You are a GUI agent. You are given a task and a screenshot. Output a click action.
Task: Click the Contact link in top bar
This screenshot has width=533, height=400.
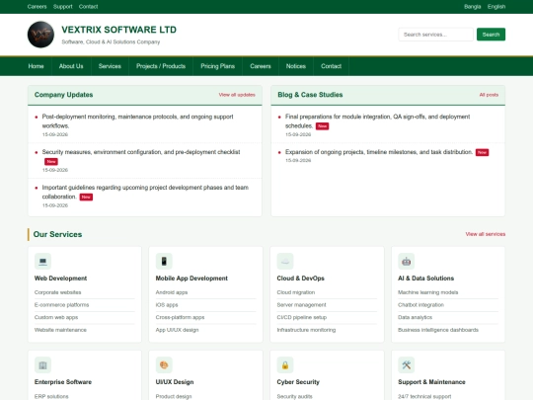89,7
